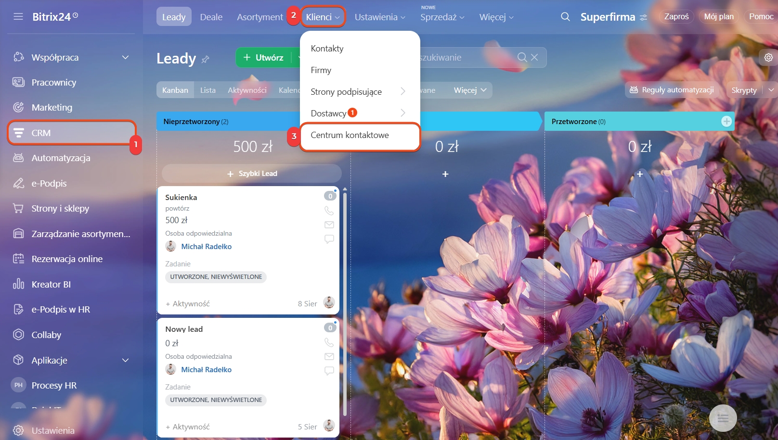The image size is (778, 440).
Task: Click the email icon on Nowy lead card
Action: tap(329, 356)
